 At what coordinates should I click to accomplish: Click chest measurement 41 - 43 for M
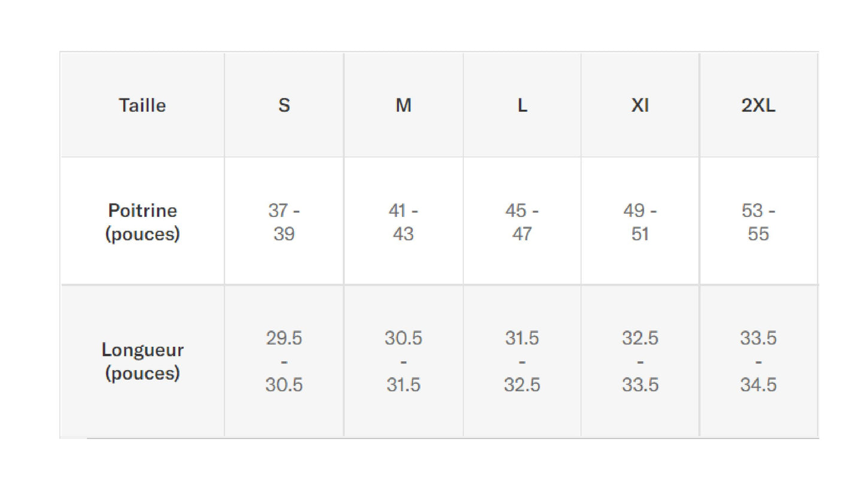403,222
